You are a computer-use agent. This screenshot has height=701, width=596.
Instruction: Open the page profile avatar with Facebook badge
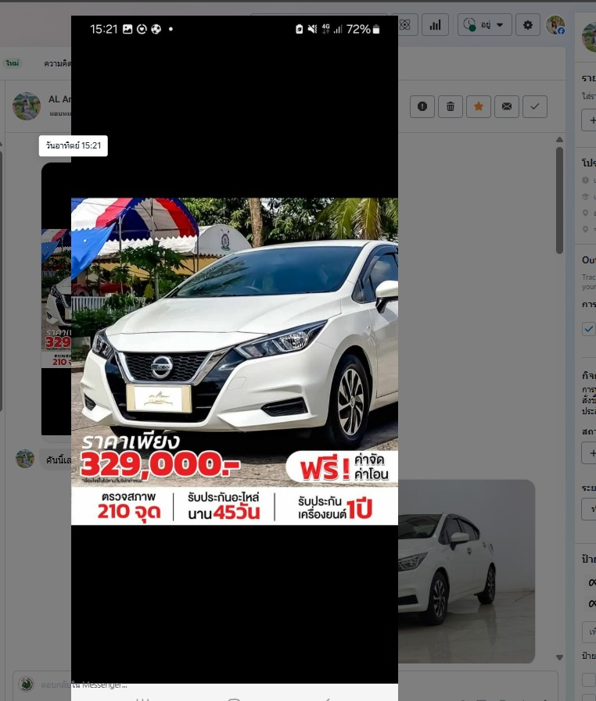point(555,25)
